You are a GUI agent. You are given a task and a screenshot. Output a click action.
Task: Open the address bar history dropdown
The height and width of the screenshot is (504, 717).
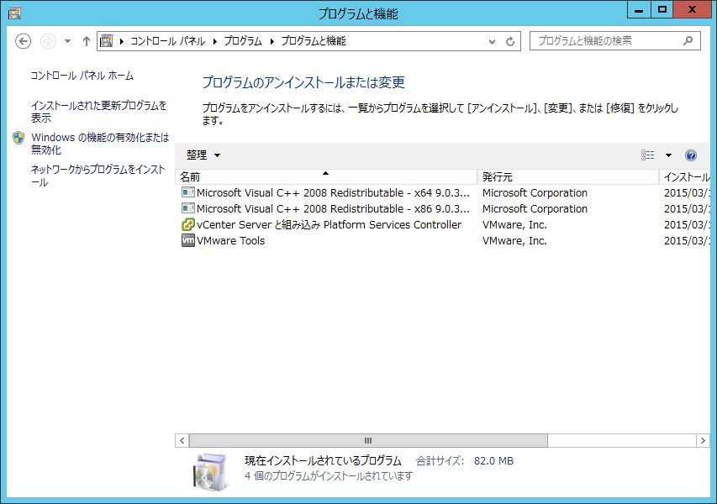tap(492, 42)
